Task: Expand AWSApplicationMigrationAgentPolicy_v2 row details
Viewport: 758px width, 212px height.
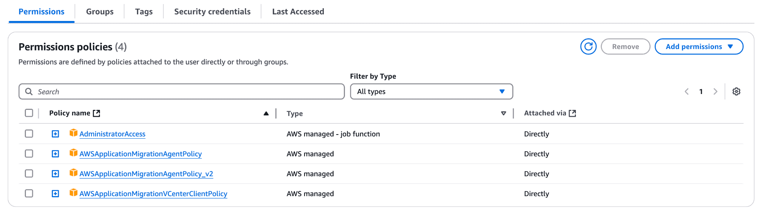Action: 55,174
